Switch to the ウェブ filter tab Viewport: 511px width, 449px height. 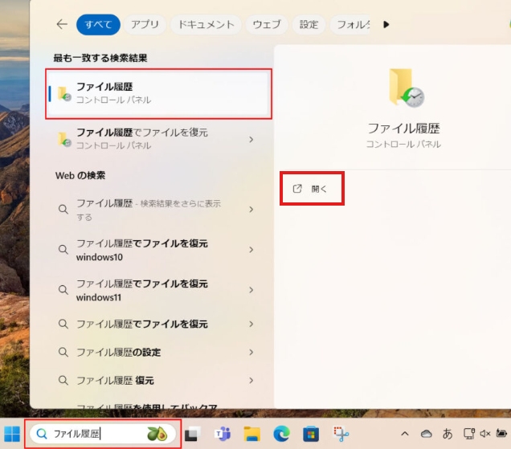click(x=266, y=24)
